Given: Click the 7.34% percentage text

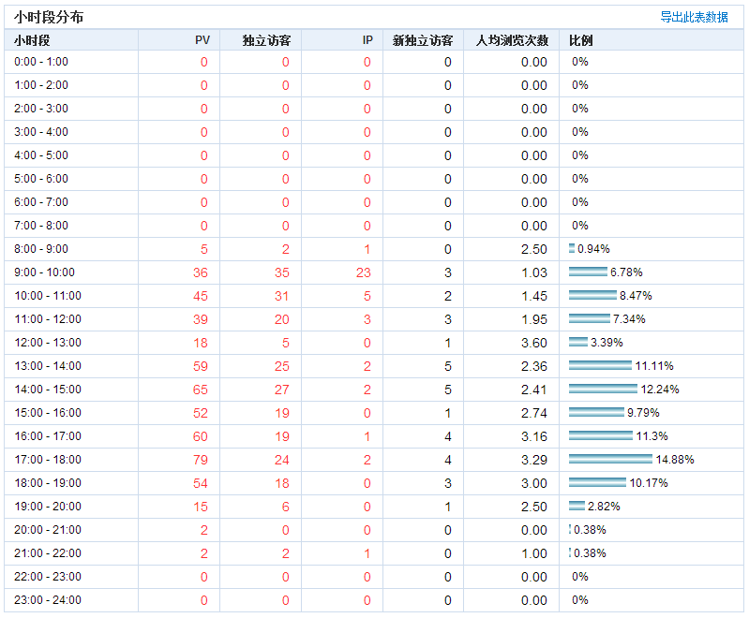Looking at the screenshot, I should click(x=629, y=318).
